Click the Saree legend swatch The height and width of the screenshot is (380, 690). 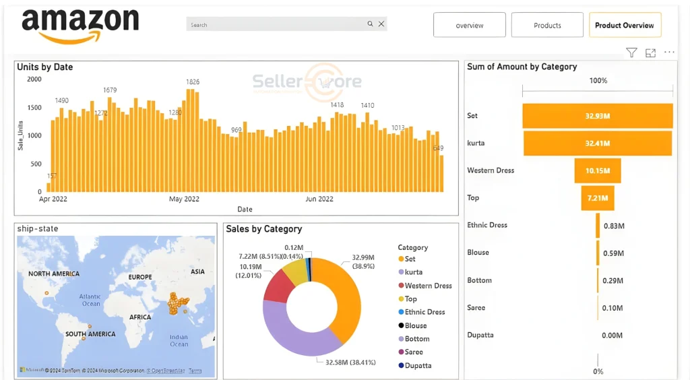[401, 352]
